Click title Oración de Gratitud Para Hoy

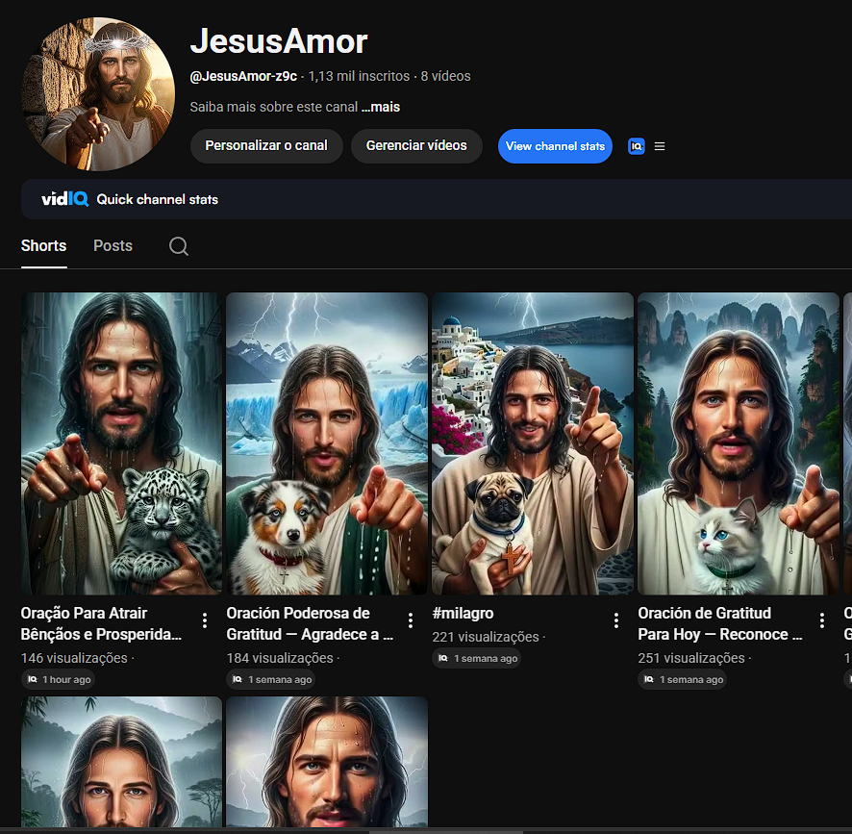pos(720,623)
